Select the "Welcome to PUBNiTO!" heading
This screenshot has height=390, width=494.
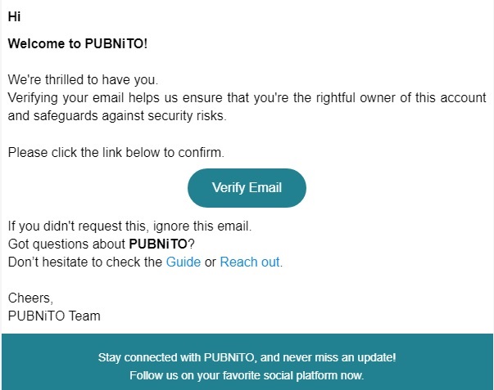pos(78,44)
